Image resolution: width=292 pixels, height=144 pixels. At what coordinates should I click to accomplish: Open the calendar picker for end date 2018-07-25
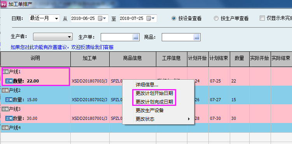pyautogui.click(x=150, y=18)
